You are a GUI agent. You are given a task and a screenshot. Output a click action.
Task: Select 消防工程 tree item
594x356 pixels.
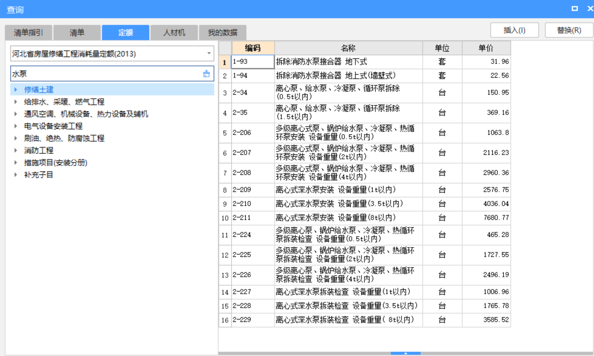point(38,150)
